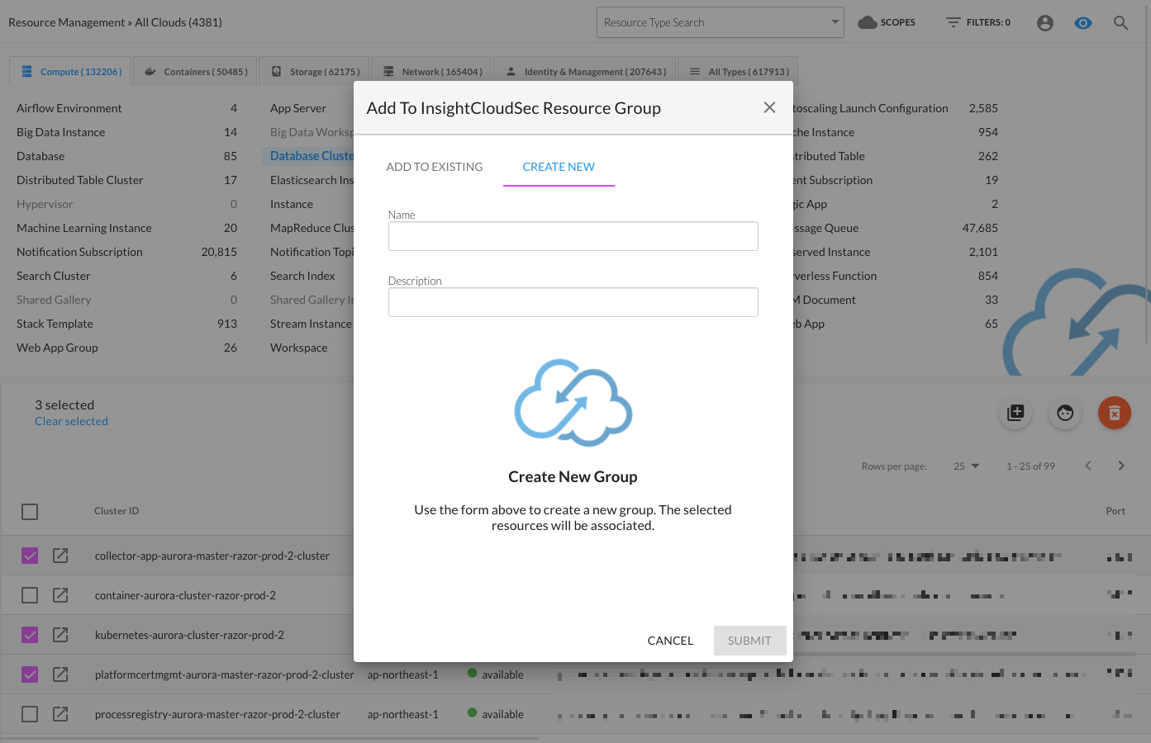
Task: Select Machine Learning Instance resource type
Action: pyautogui.click(x=83, y=228)
